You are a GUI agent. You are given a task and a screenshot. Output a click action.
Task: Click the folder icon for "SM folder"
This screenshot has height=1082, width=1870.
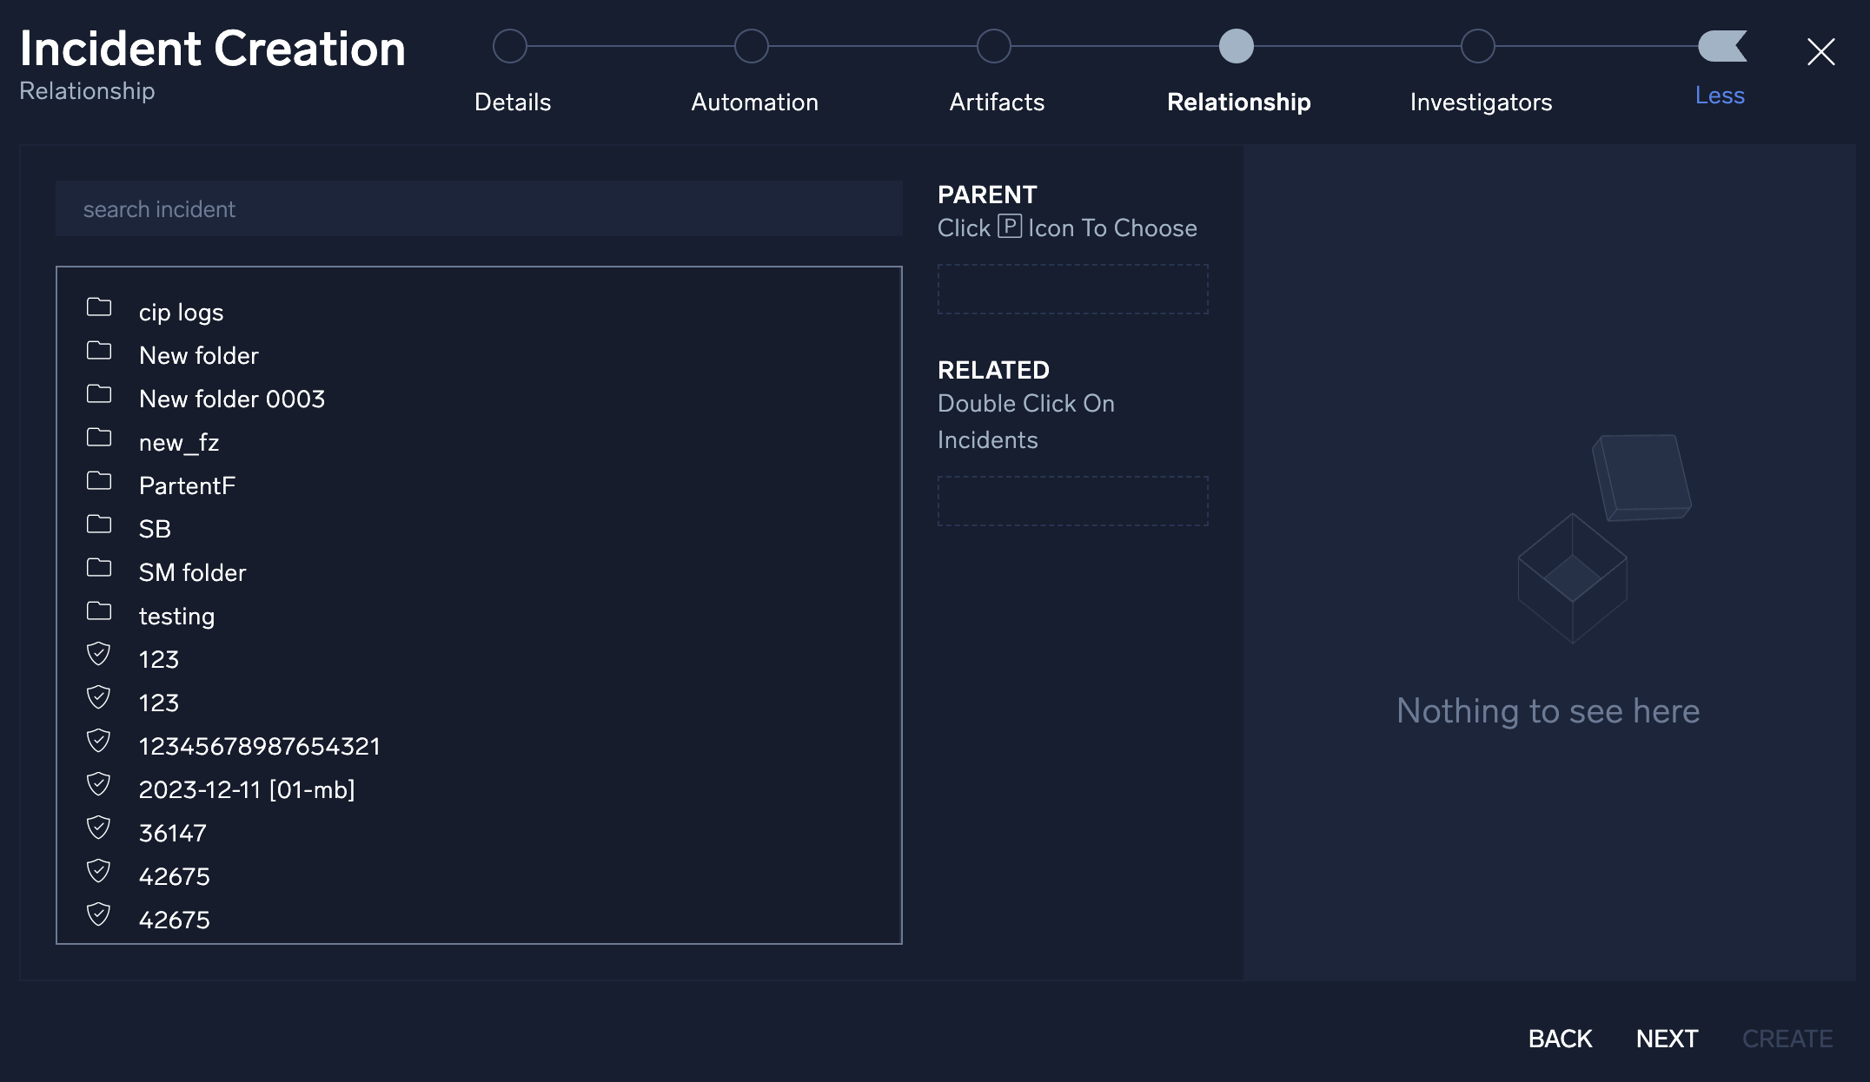98,568
